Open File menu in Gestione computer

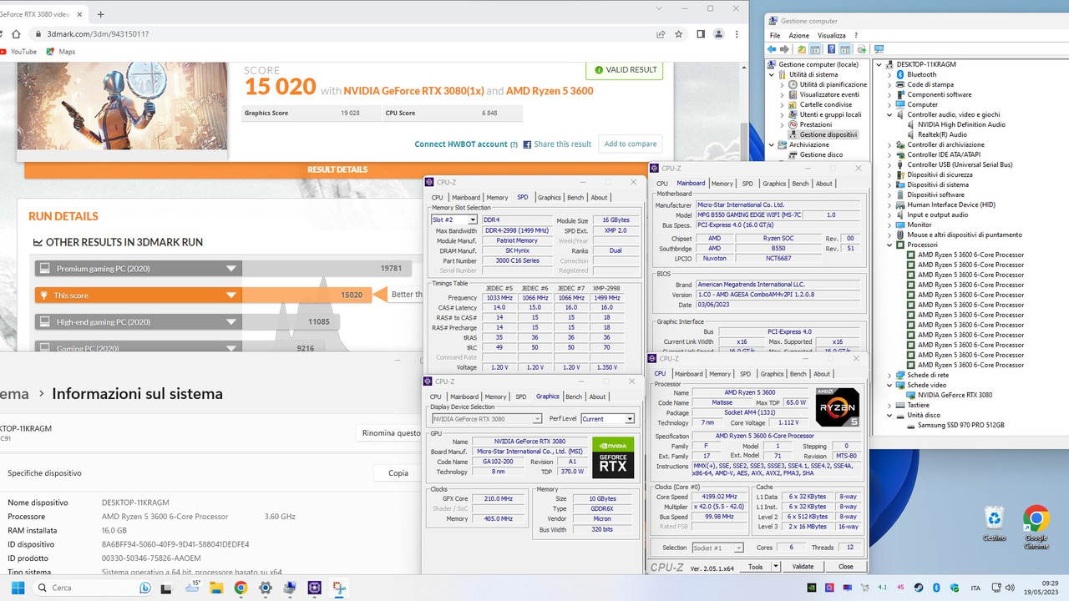[x=775, y=36]
